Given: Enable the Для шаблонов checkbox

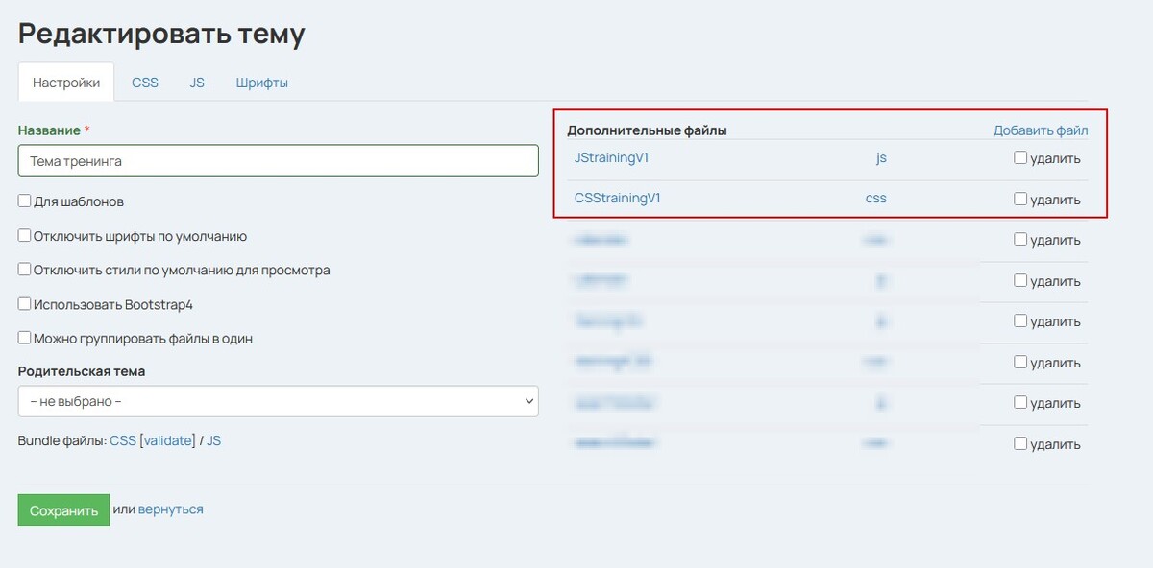Looking at the screenshot, I should pos(25,201).
